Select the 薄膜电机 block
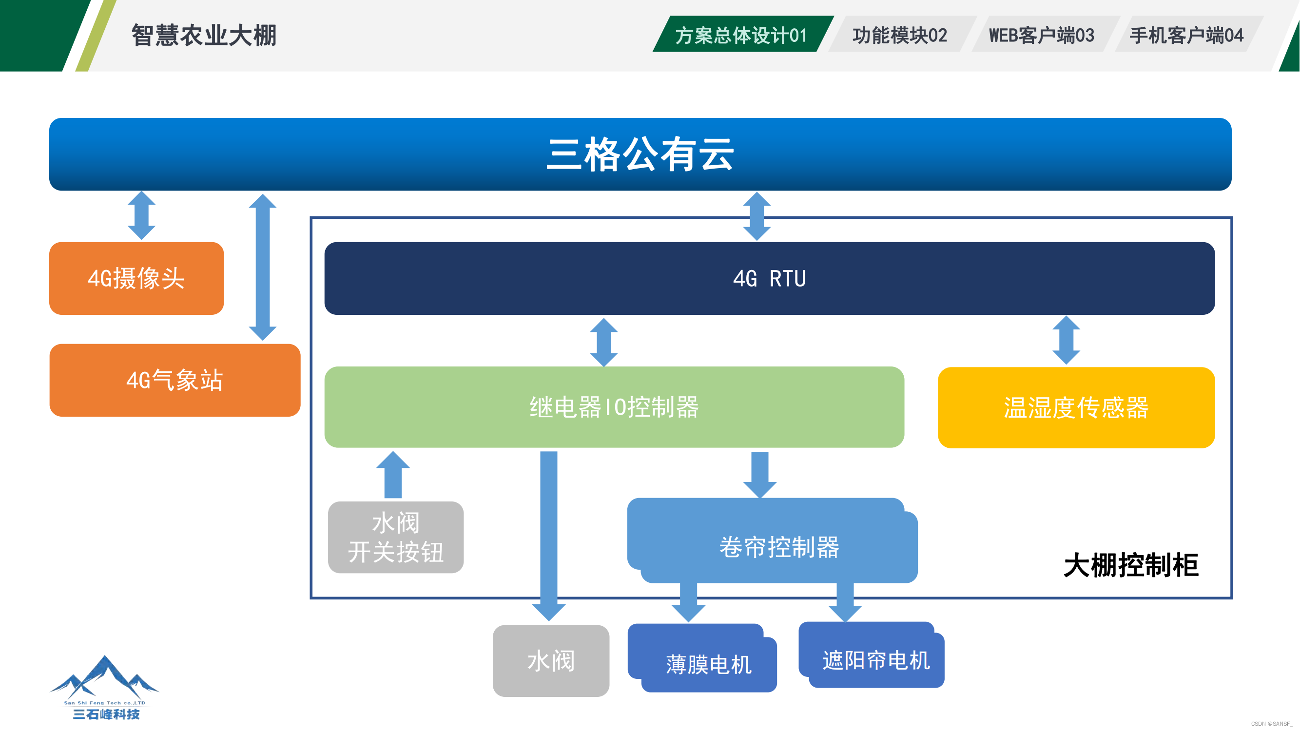Screen dimensions: 1300x731 coord(708,664)
